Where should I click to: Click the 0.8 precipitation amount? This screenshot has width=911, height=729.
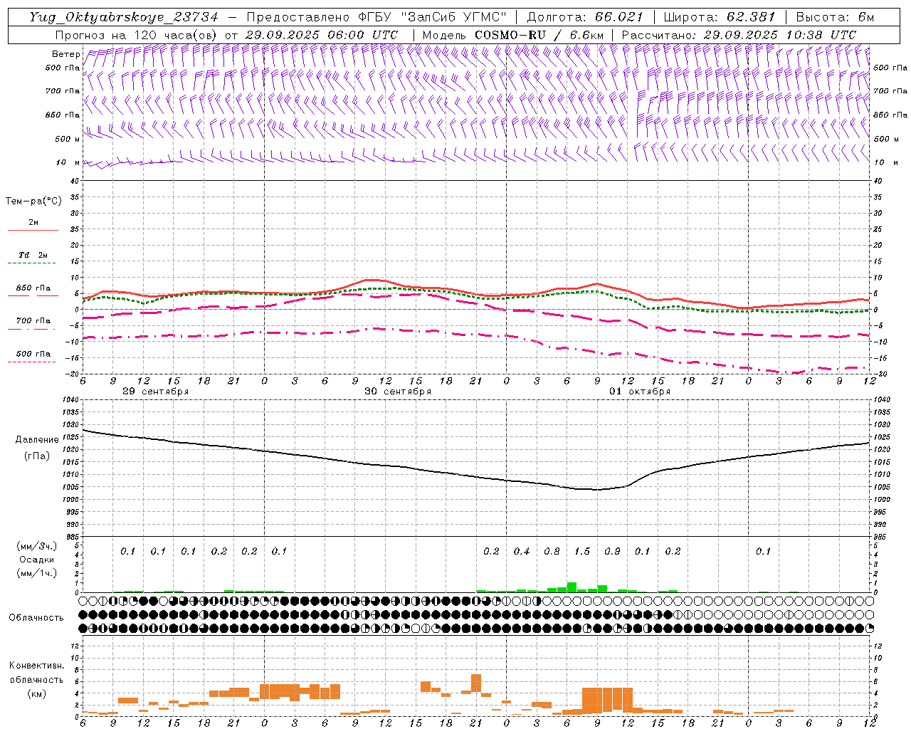tap(552, 551)
